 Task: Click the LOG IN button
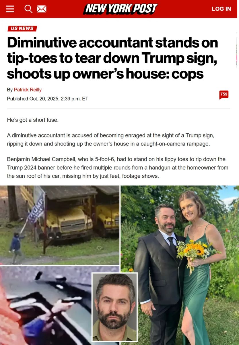pyautogui.click(x=221, y=9)
